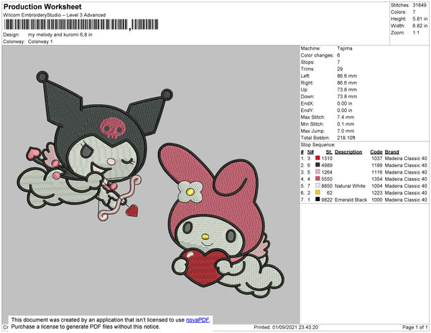Image resolution: width=431 pixels, height=333 pixels.
Task: Click the 'Production Worksheet' title
Action: pos(42,6)
